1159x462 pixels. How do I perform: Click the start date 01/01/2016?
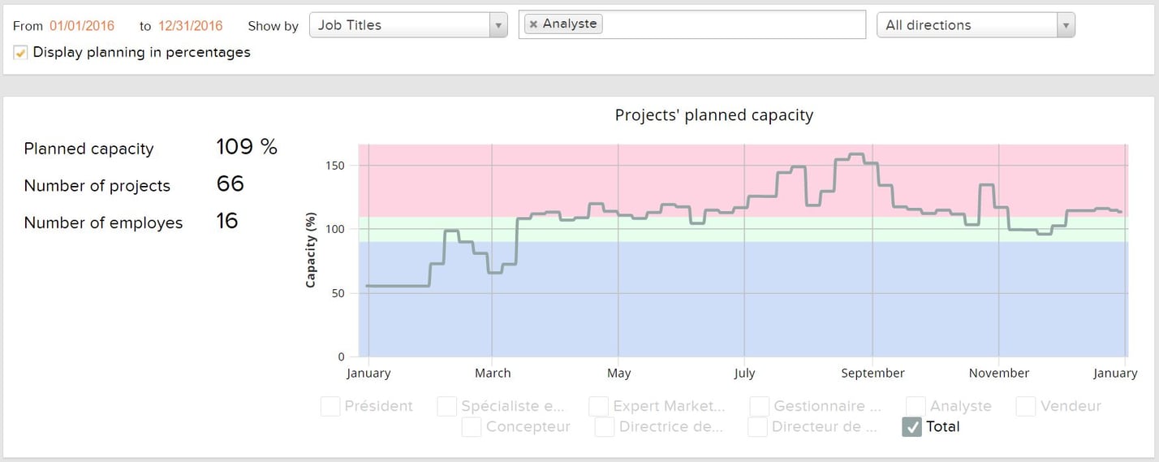[82, 25]
